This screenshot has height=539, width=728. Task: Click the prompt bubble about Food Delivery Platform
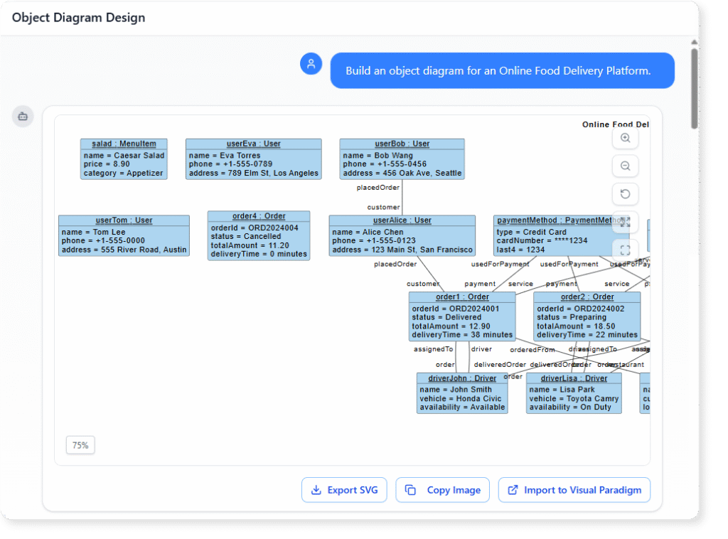tap(503, 70)
